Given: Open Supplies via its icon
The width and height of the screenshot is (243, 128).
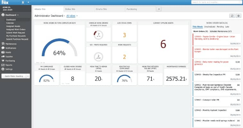Looking at the screenshot, I should click(3, 57).
